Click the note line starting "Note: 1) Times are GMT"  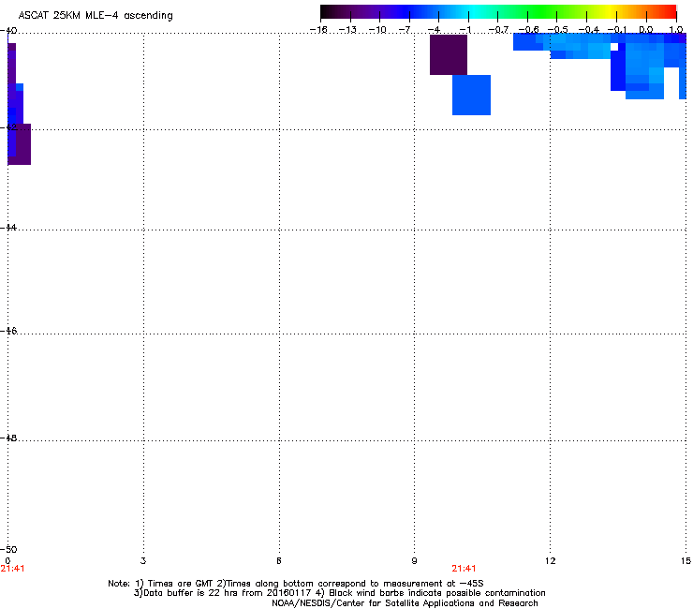(296, 584)
